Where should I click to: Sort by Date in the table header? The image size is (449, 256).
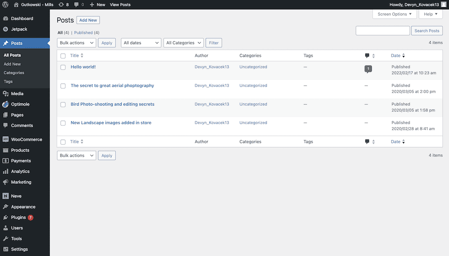click(x=398, y=55)
